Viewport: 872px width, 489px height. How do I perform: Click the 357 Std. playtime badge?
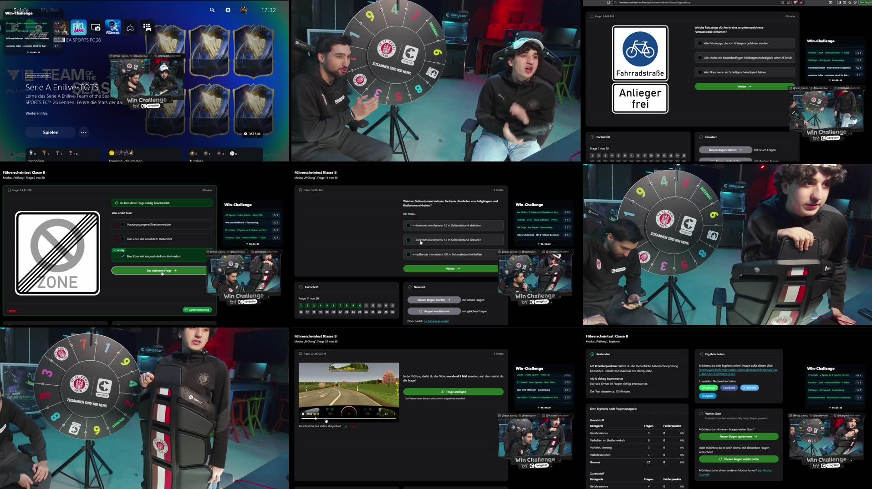(x=252, y=134)
